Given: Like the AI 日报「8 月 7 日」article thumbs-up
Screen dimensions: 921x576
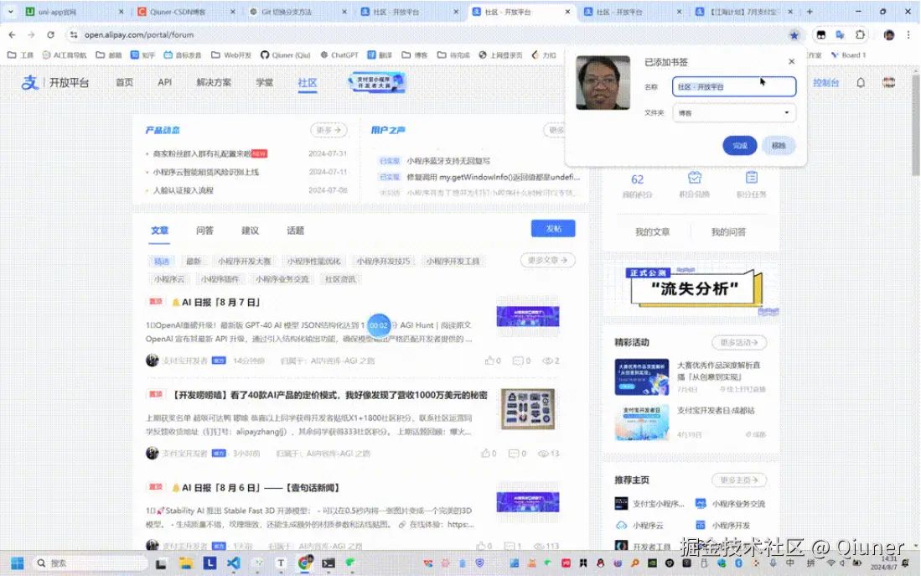Looking at the screenshot, I should [492, 361].
